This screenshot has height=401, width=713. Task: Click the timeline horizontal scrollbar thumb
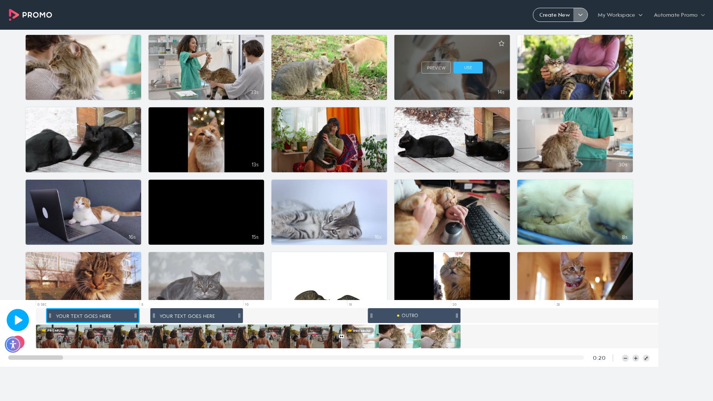click(36, 358)
